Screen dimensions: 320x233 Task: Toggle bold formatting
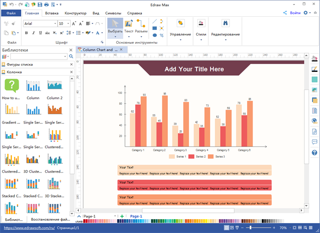tap(26, 33)
